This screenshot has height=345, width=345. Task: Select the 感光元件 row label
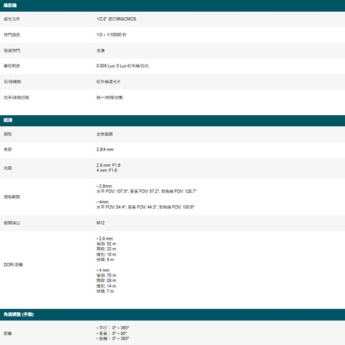pos(11,19)
